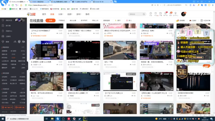
Task: Click the orange 客户端打开 button in the sidebar
Action: [x=7, y=107]
